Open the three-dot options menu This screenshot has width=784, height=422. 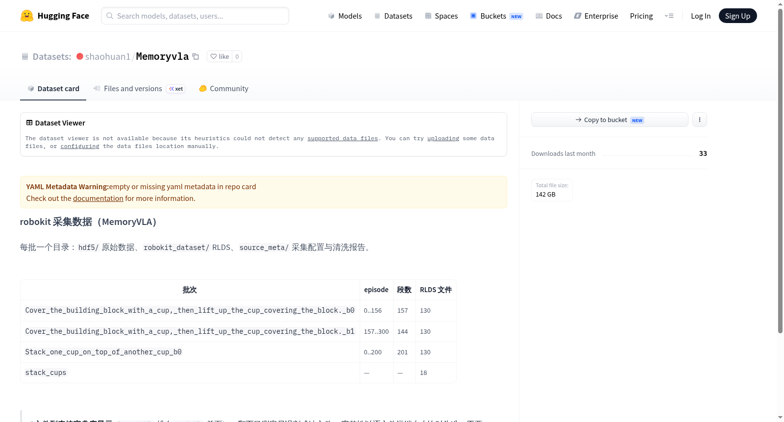[700, 120]
